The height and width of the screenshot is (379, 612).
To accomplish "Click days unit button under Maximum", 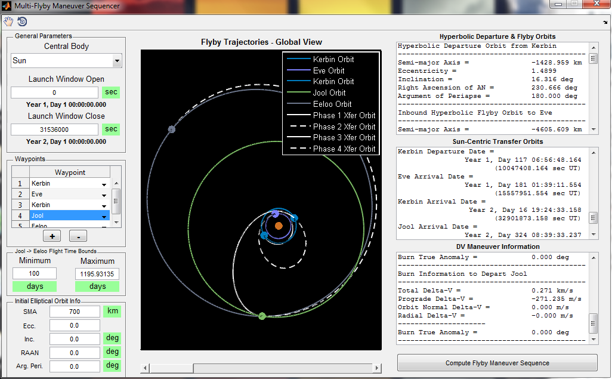I will pyautogui.click(x=97, y=286).
